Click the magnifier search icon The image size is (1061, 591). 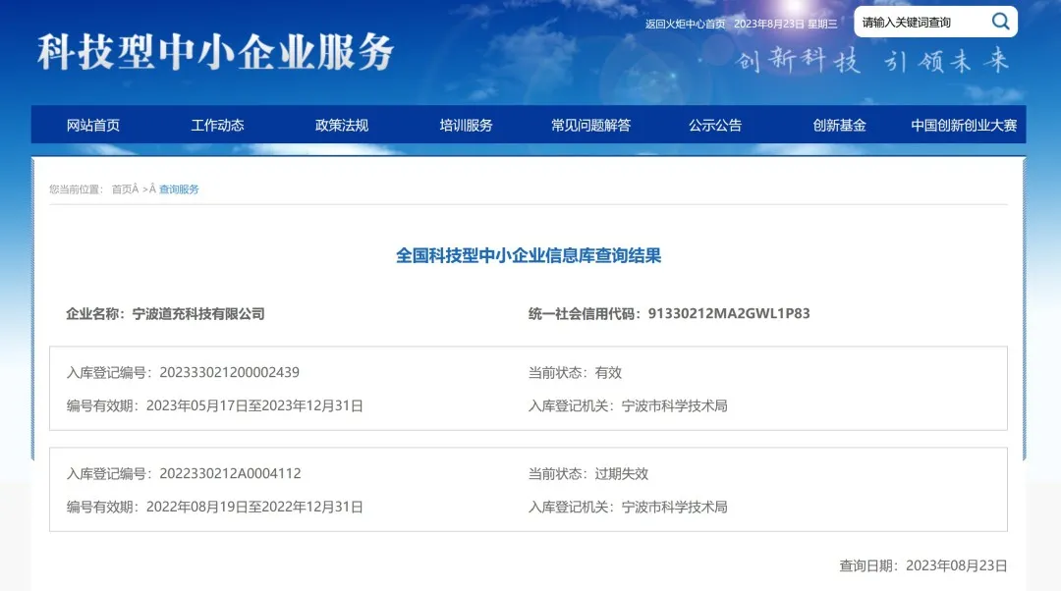click(x=1000, y=22)
